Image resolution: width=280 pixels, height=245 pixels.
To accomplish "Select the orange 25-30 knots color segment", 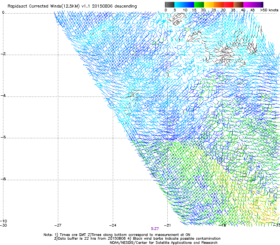I will 219,5.
